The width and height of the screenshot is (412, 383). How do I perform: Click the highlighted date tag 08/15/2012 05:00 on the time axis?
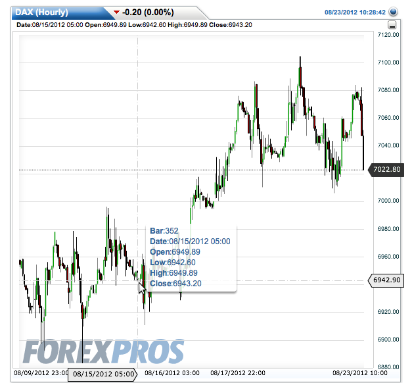(103, 374)
